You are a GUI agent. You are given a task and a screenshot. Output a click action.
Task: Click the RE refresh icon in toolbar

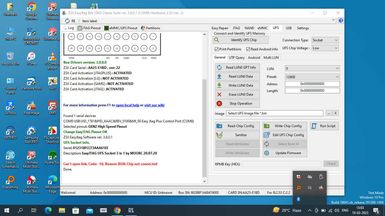click(67, 21)
